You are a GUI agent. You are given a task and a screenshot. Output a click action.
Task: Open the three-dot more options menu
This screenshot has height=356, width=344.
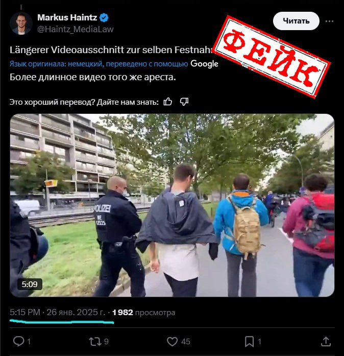coord(329,21)
